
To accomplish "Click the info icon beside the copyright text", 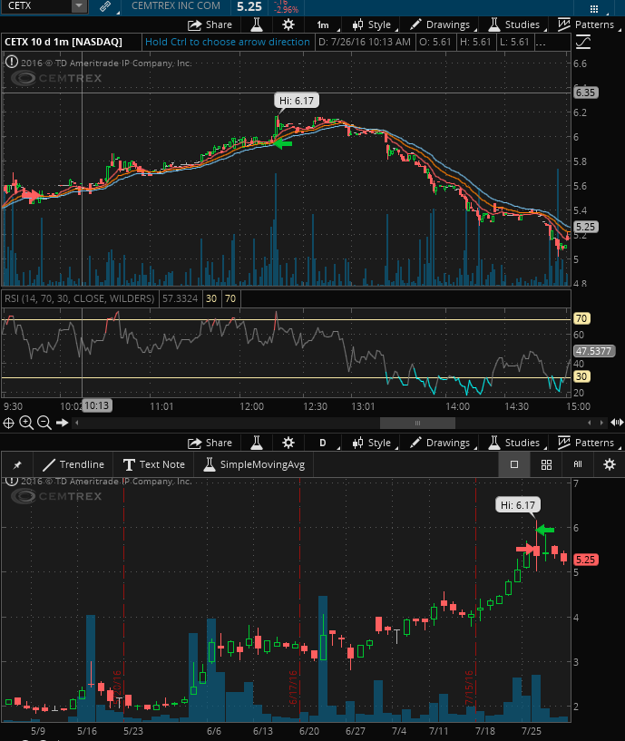I will pyautogui.click(x=11, y=63).
